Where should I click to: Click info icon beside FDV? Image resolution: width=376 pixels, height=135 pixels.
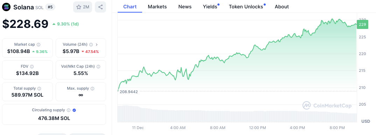(x=32, y=66)
